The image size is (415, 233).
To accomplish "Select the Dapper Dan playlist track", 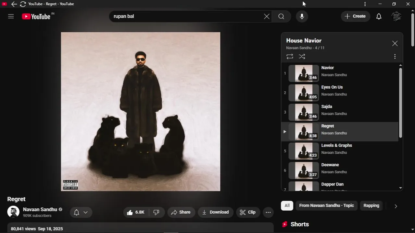I will coord(340,185).
